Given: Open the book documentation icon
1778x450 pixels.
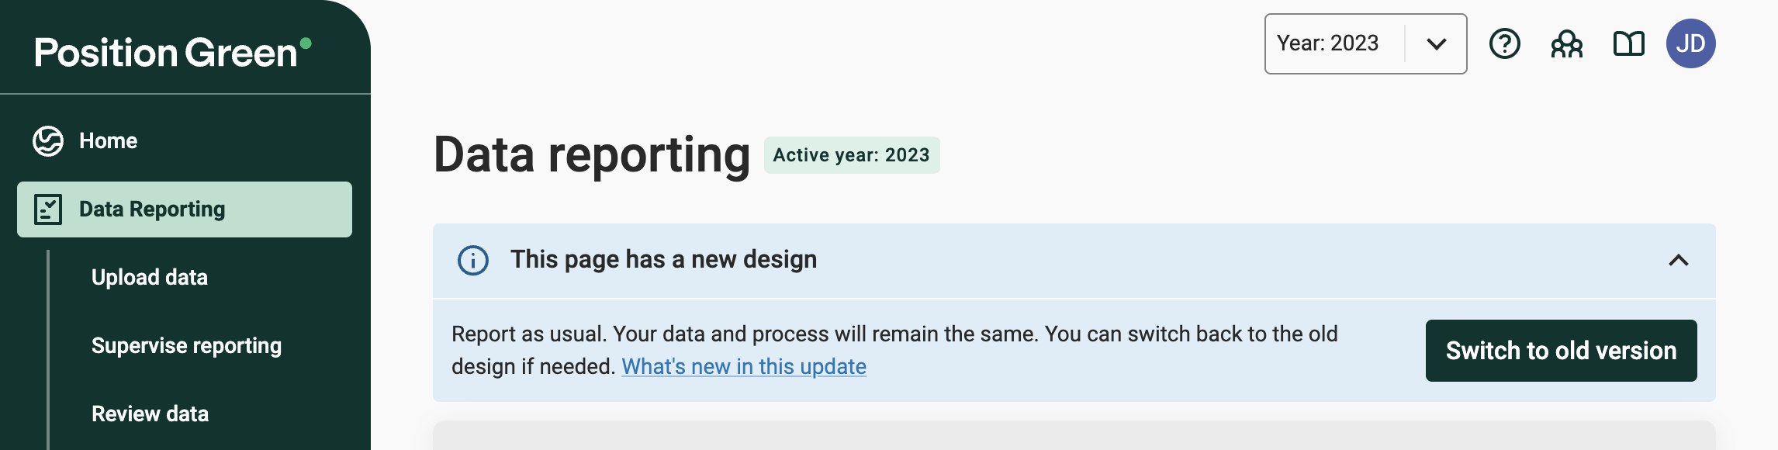Looking at the screenshot, I should point(1628,44).
